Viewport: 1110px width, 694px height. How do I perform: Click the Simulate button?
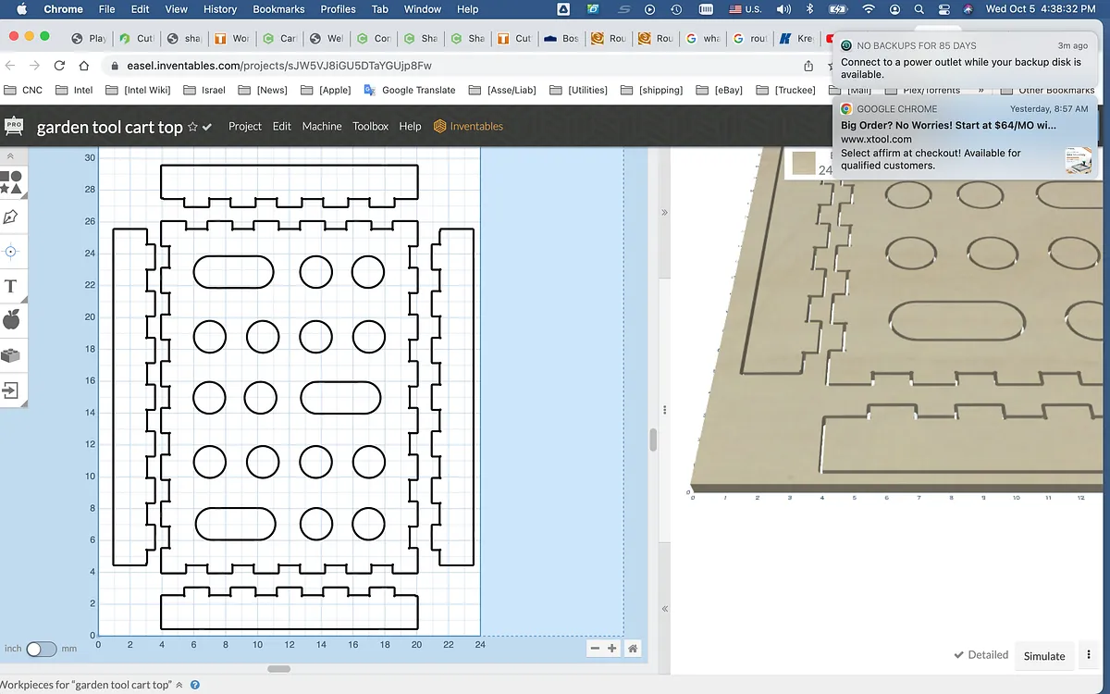pos(1044,655)
